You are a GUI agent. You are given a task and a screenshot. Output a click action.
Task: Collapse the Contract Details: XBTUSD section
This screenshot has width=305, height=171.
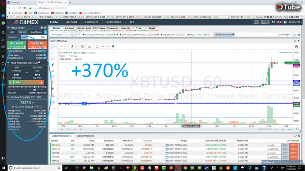9,97
